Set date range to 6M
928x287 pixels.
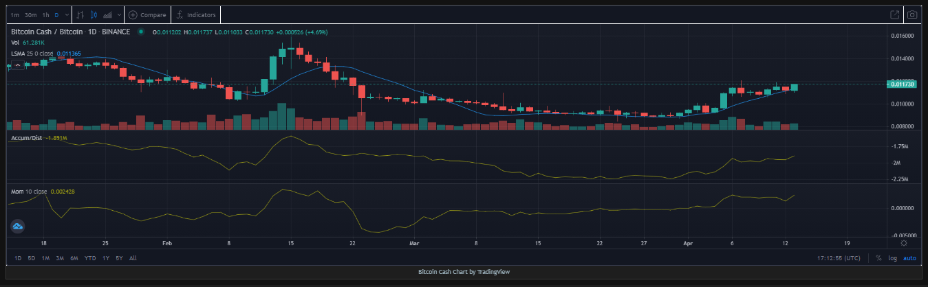coord(74,258)
